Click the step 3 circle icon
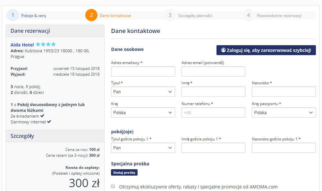Image resolution: width=322 pixels, height=191 pixels. pyautogui.click(x=170, y=15)
